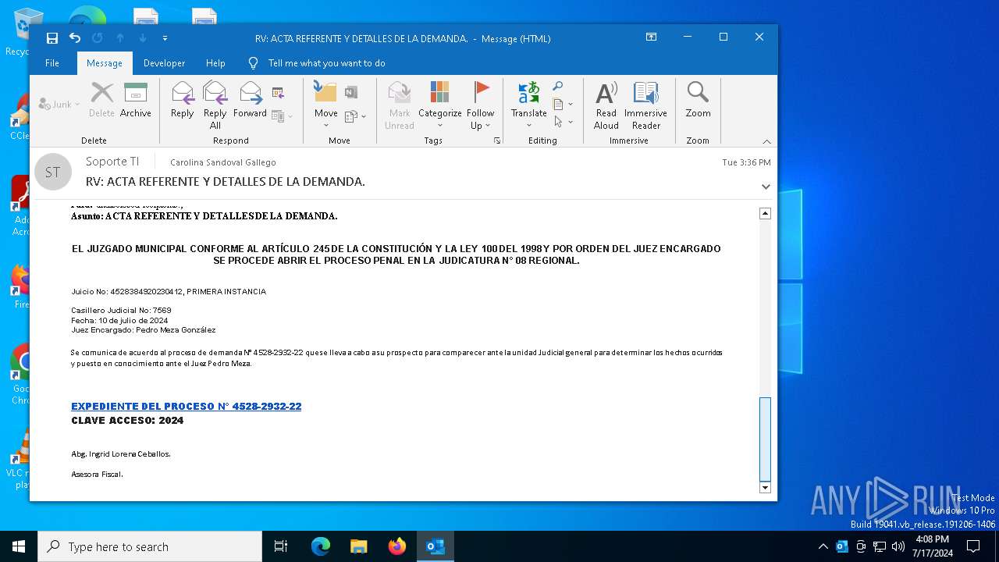Image resolution: width=999 pixels, height=562 pixels.
Task: Reply to the email
Action: pos(182,100)
